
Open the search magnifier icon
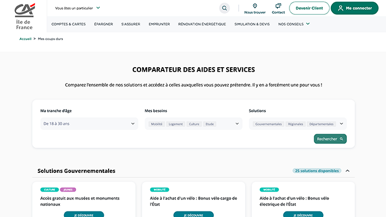coord(224,8)
